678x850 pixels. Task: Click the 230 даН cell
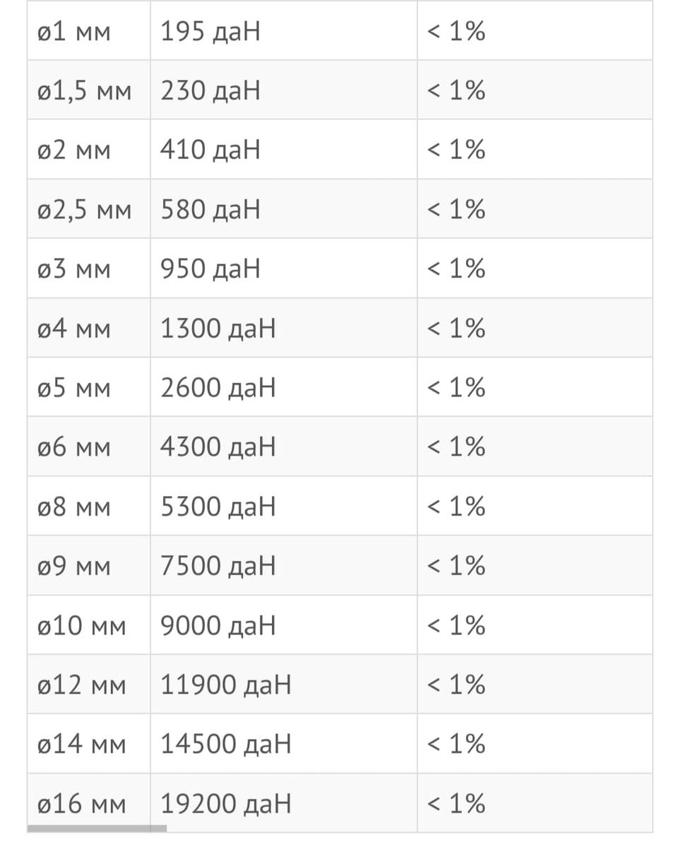pyautogui.click(x=210, y=91)
